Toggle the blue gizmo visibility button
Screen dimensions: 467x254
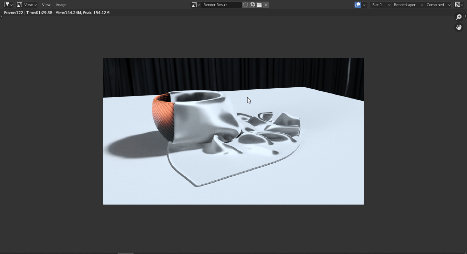tap(358, 5)
